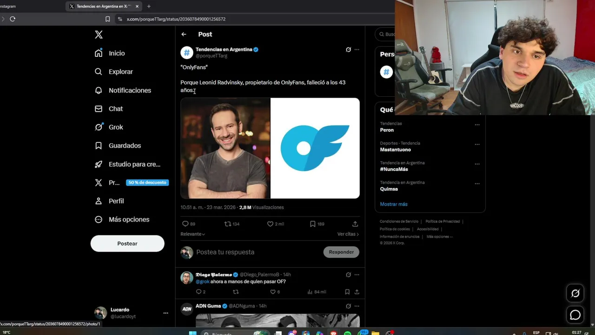Click Política de Privacidad footer link
This screenshot has width=595, height=335.
pyautogui.click(x=443, y=221)
